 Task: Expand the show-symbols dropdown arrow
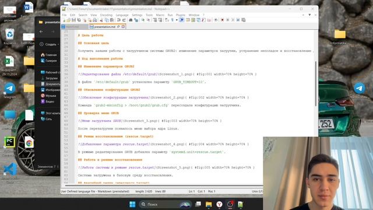(177, 20)
